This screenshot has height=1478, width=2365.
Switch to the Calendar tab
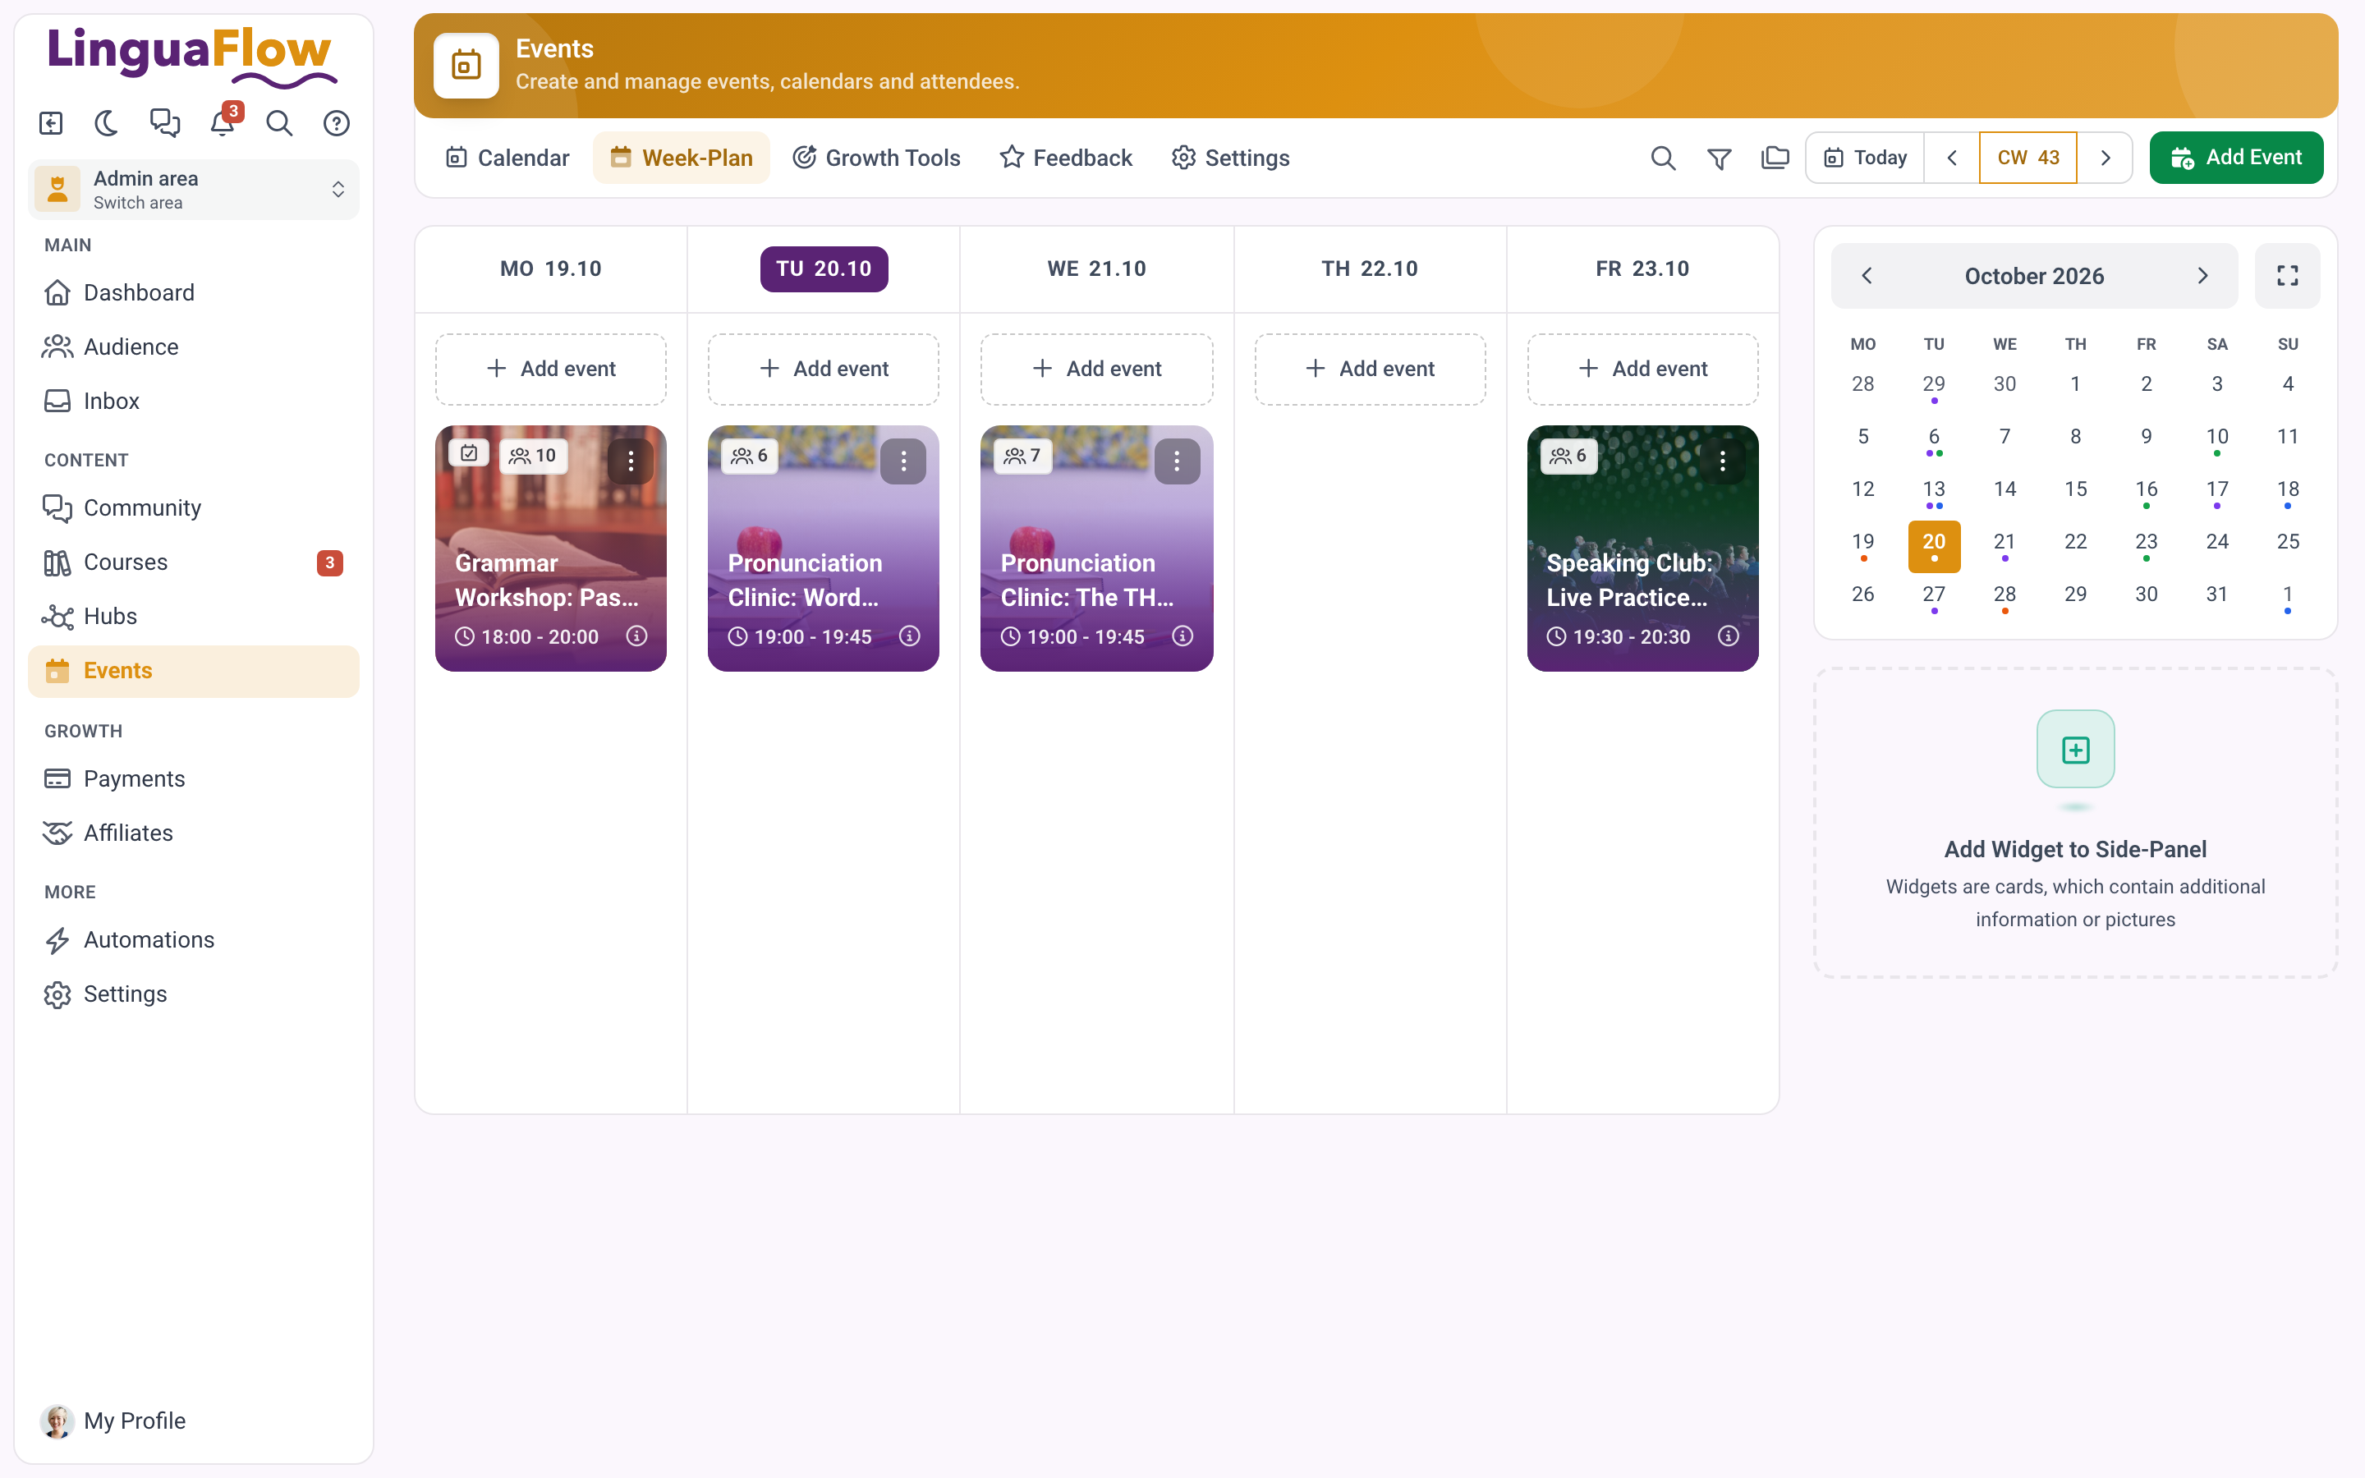click(x=507, y=158)
